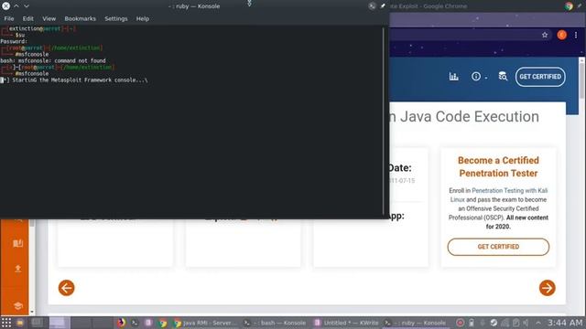This screenshot has height=329, width=586.
Task: Open the graduation cap training icon in sidebar
Action: (x=18, y=306)
